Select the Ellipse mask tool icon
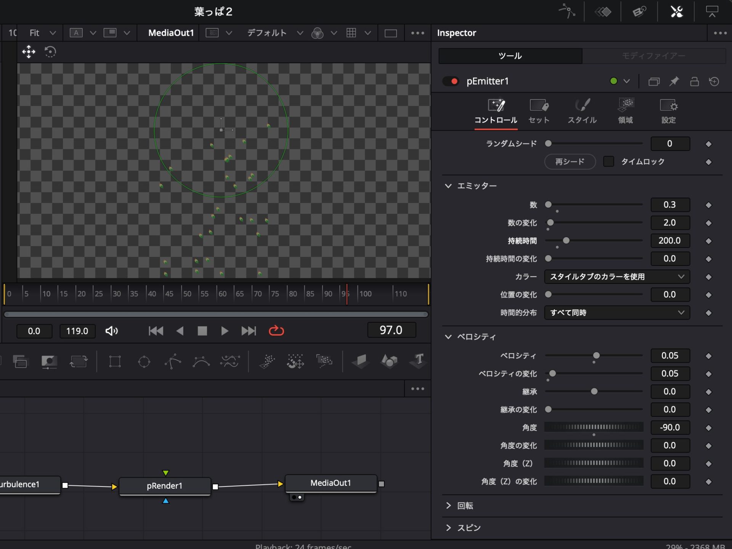 coord(144,361)
